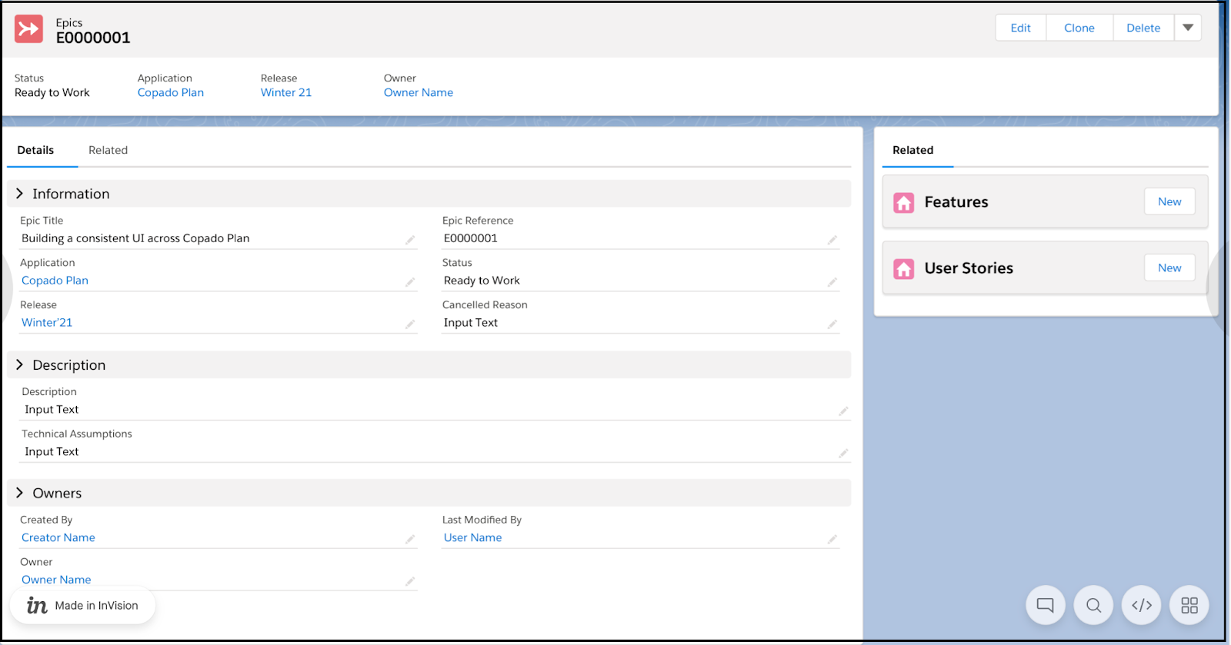Click pencil icon for Description field
1231x645 pixels.
pyautogui.click(x=843, y=411)
